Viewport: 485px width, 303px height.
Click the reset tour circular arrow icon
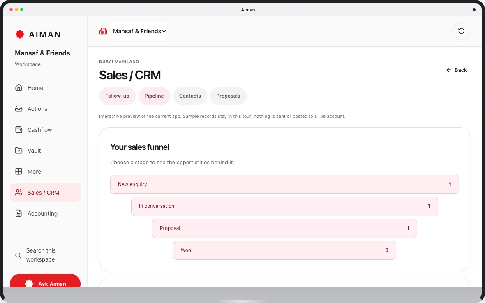461,31
